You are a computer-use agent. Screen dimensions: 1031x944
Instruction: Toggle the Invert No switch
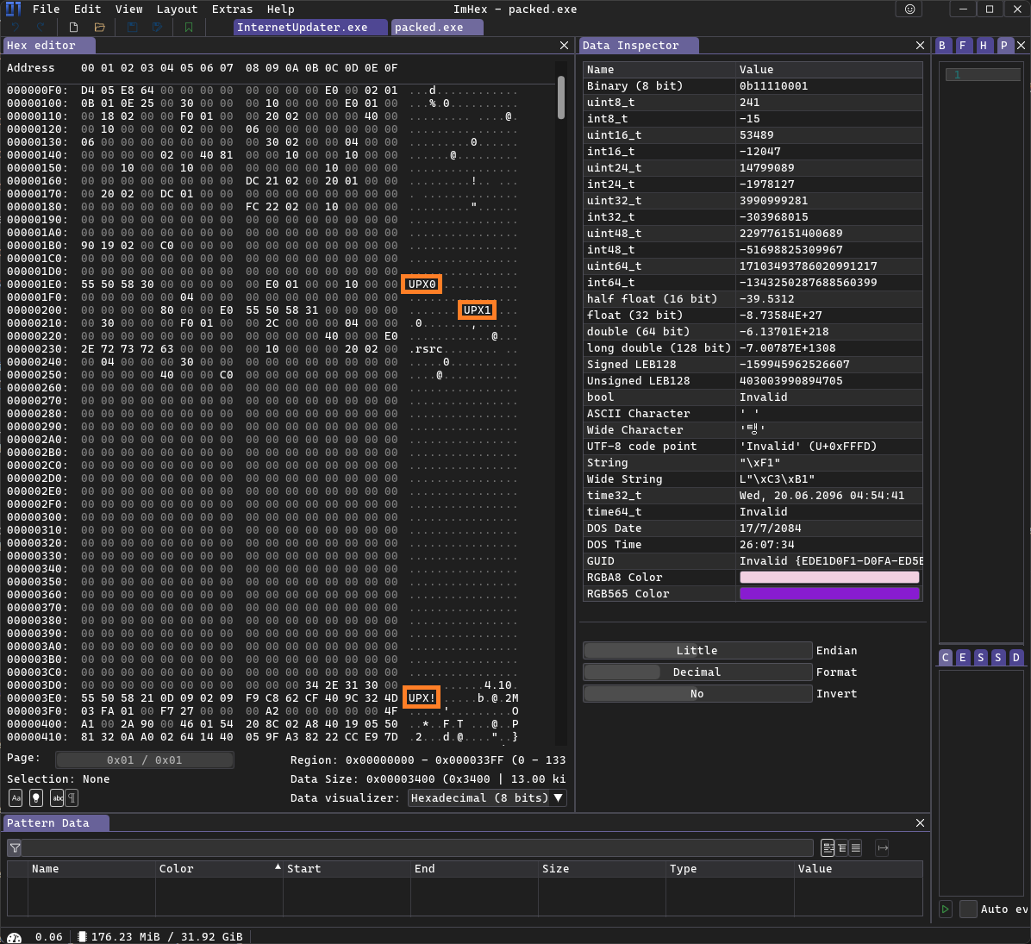pos(697,694)
